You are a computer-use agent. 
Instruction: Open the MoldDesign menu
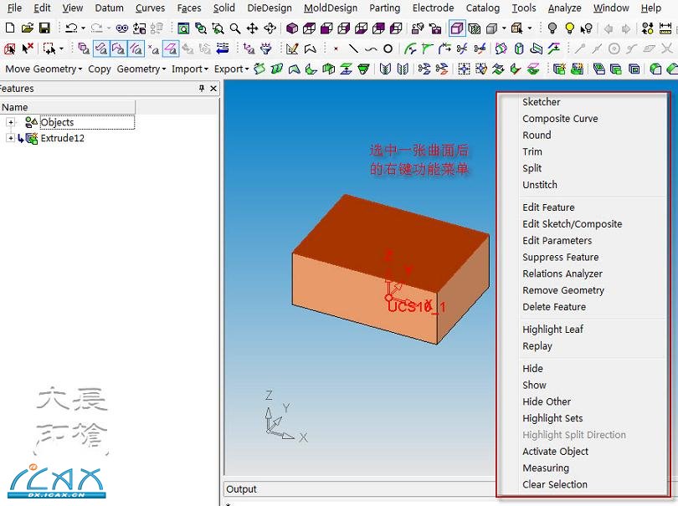[330, 8]
